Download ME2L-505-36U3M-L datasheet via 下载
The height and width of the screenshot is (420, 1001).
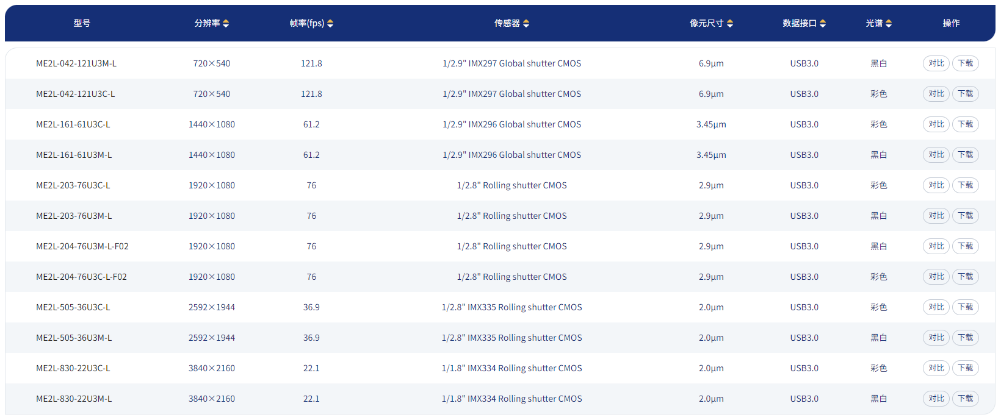(965, 338)
